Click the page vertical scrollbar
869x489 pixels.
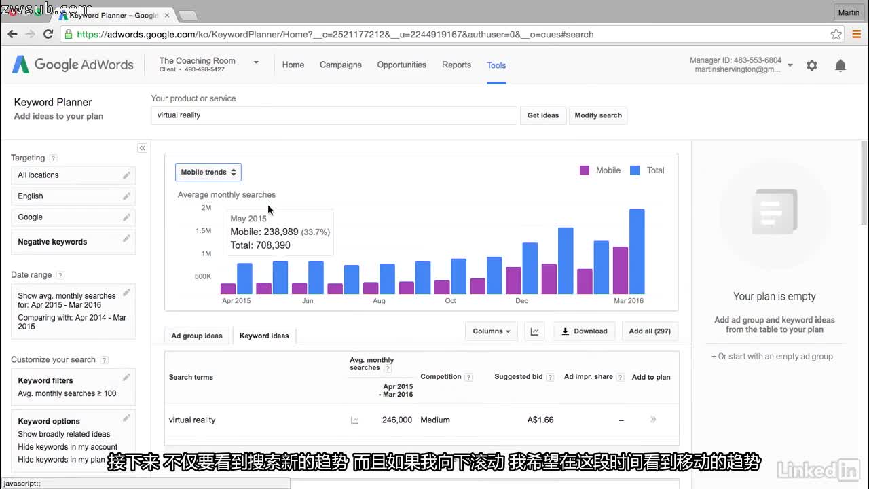tap(864, 183)
